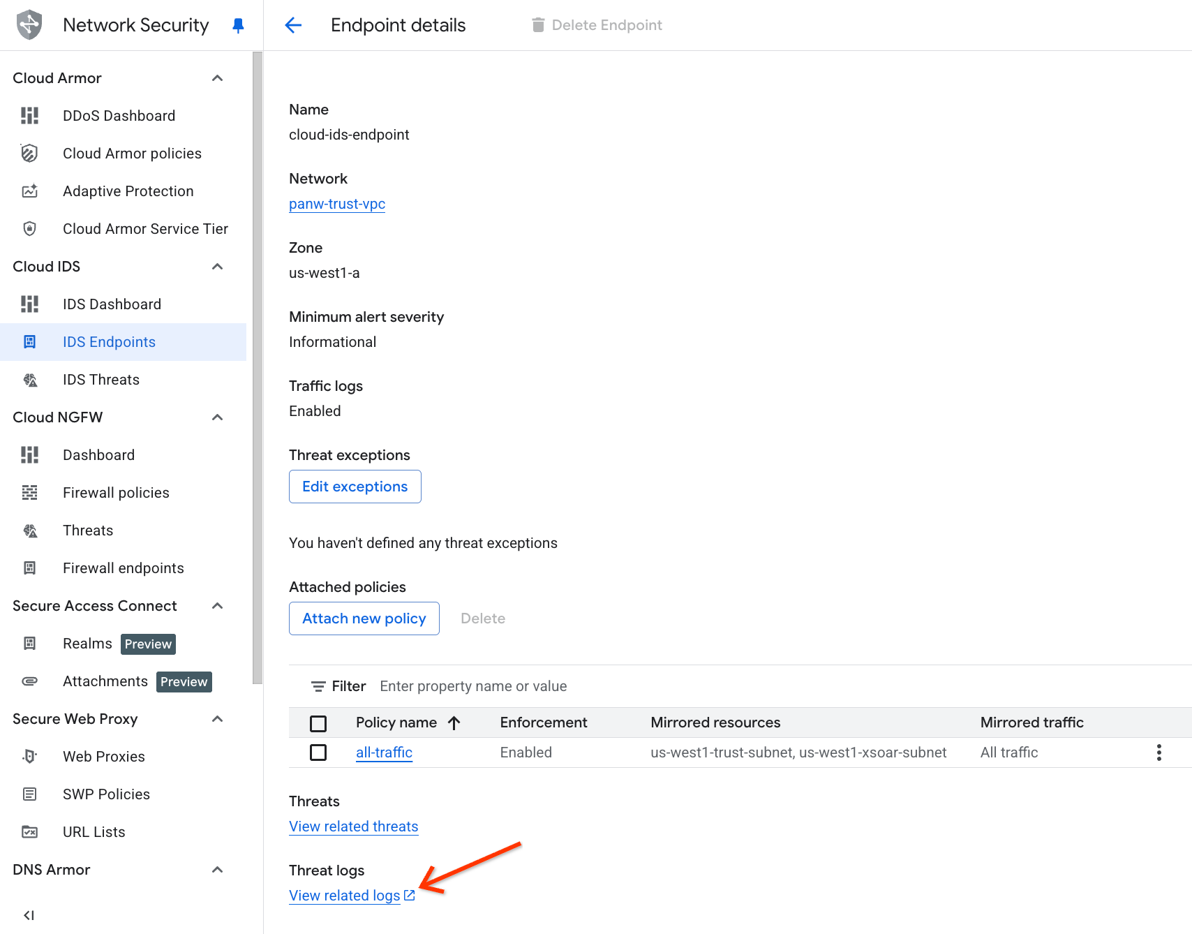Click Attach new policy button
Image resolution: width=1192 pixels, height=934 pixels.
click(x=364, y=618)
